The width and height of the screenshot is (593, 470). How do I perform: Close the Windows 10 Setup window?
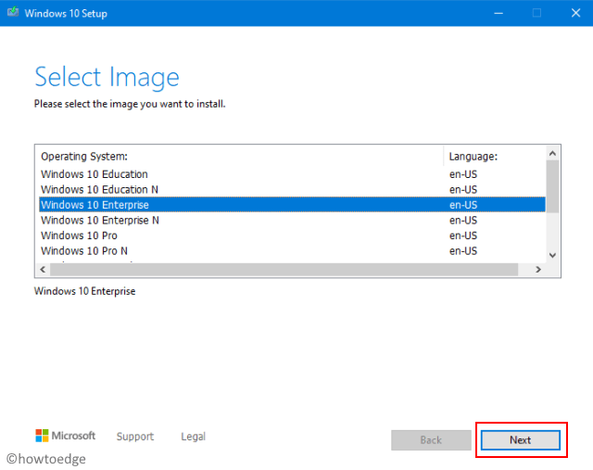coord(575,13)
